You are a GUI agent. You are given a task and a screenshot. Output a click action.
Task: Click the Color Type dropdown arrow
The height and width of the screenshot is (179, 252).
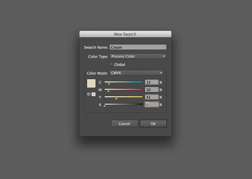pyautogui.click(x=164, y=56)
